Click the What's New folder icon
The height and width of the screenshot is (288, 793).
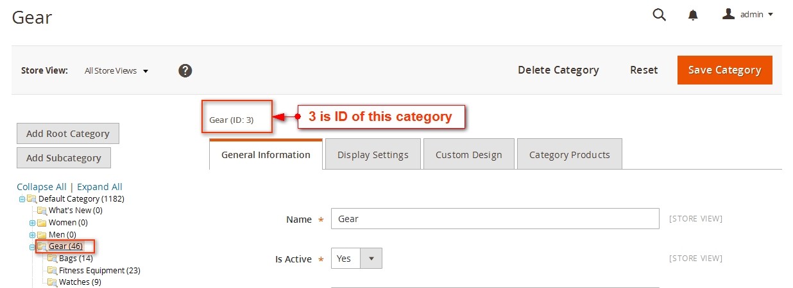tap(42, 211)
